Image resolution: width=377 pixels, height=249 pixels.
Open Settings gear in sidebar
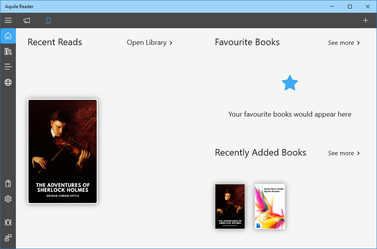point(8,199)
